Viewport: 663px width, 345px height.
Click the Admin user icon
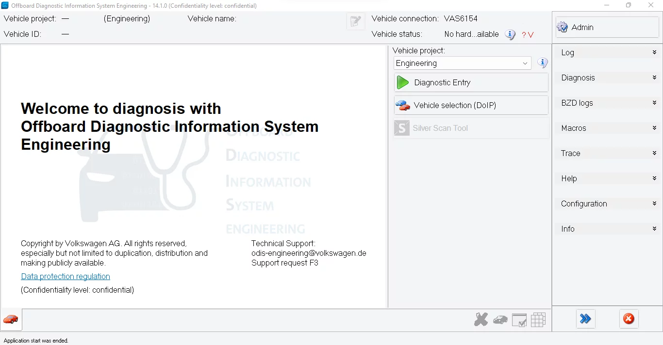pyautogui.click(x=562, y=27)
